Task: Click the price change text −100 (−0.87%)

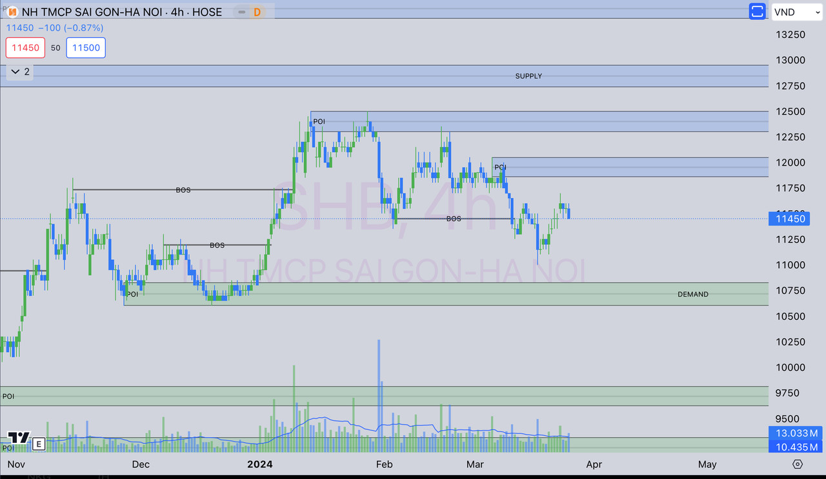Action: pos(71,28)
